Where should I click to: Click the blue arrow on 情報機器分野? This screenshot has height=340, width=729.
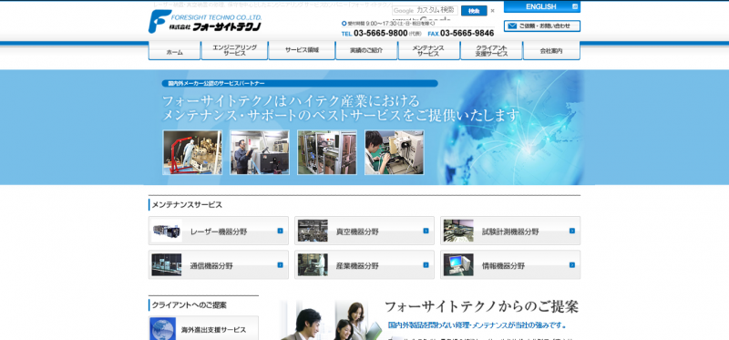tap(572, 264)
